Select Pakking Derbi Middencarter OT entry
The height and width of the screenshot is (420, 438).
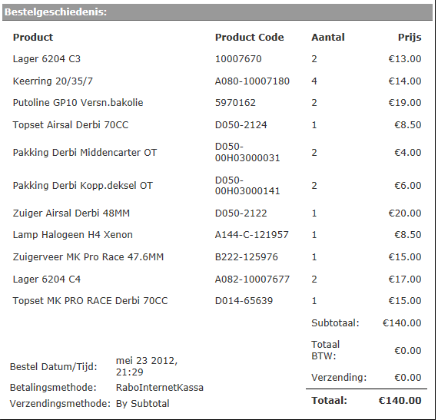[x=85, y=153]
